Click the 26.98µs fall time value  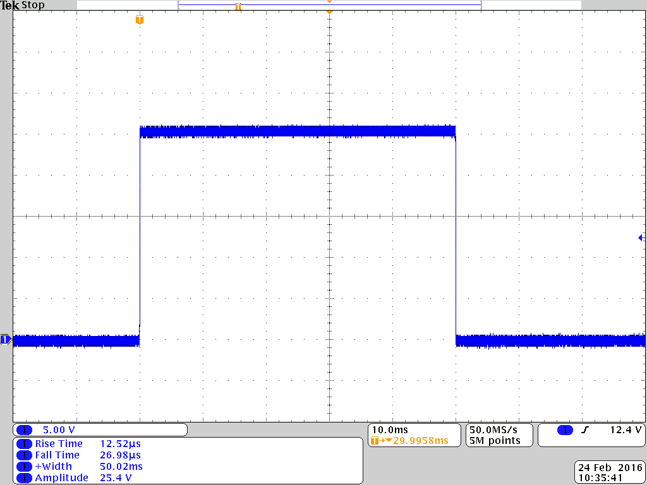120,455
